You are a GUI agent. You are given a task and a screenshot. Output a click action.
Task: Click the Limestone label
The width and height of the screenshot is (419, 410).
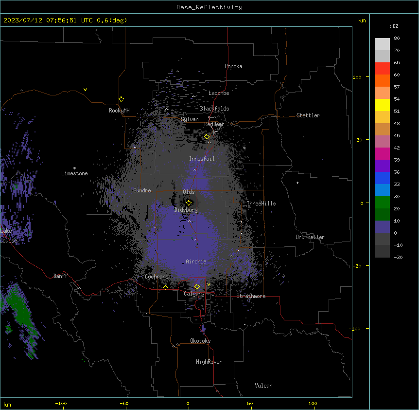74,173
